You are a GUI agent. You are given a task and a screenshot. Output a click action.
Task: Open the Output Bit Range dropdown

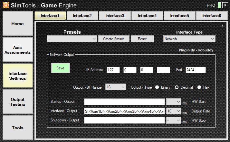[116, 87]
